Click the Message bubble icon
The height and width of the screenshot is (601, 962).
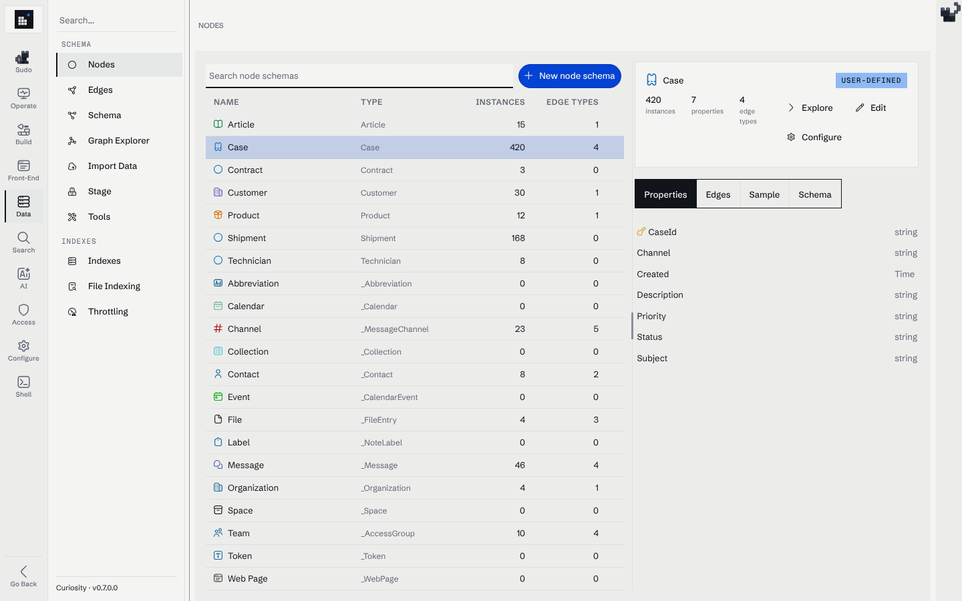[x=218, y=465]
